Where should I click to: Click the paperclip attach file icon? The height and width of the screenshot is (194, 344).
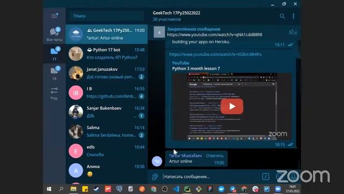(x=155, y=177)
